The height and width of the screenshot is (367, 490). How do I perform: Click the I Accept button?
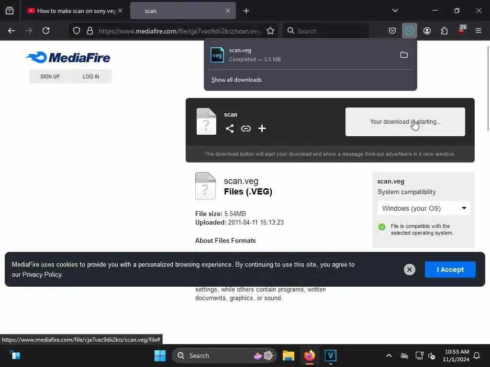tap(450, 270)
